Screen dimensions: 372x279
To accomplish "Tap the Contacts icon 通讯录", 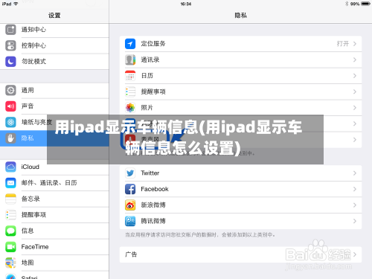I will click(130, 60).
